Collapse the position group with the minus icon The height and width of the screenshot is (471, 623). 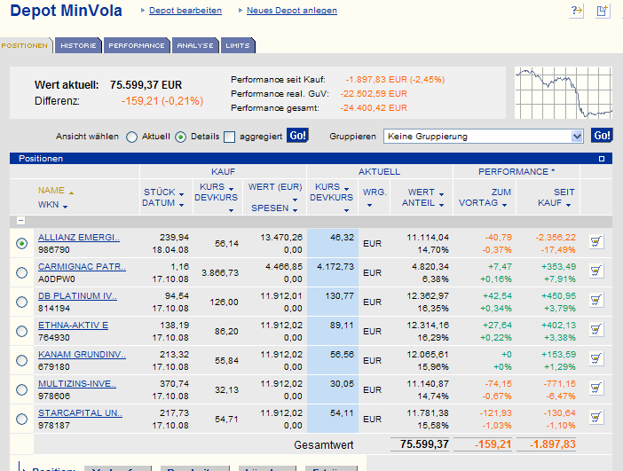pyautogui.click(x=21, y=220)
